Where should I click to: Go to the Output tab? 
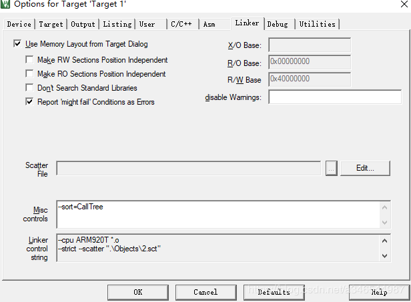click(83, 24)
